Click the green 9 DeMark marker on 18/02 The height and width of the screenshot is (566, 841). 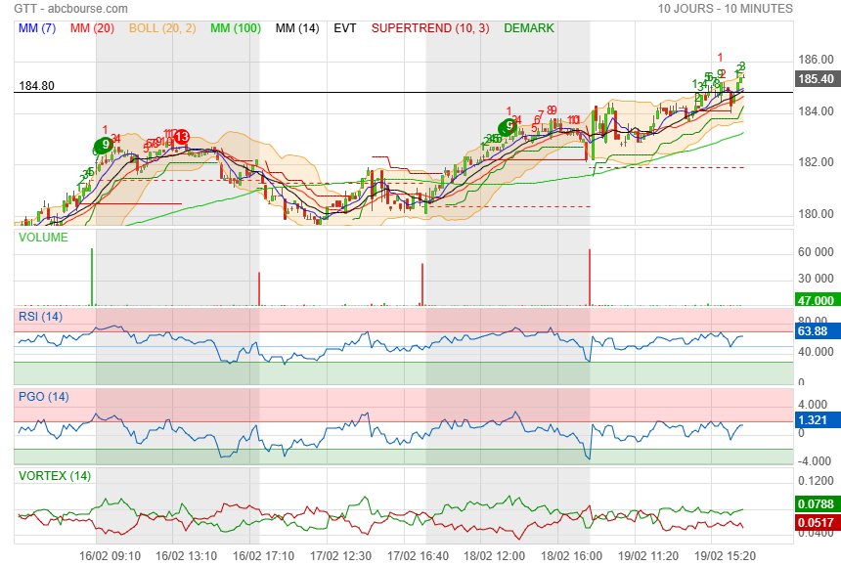tap(507, 127)
